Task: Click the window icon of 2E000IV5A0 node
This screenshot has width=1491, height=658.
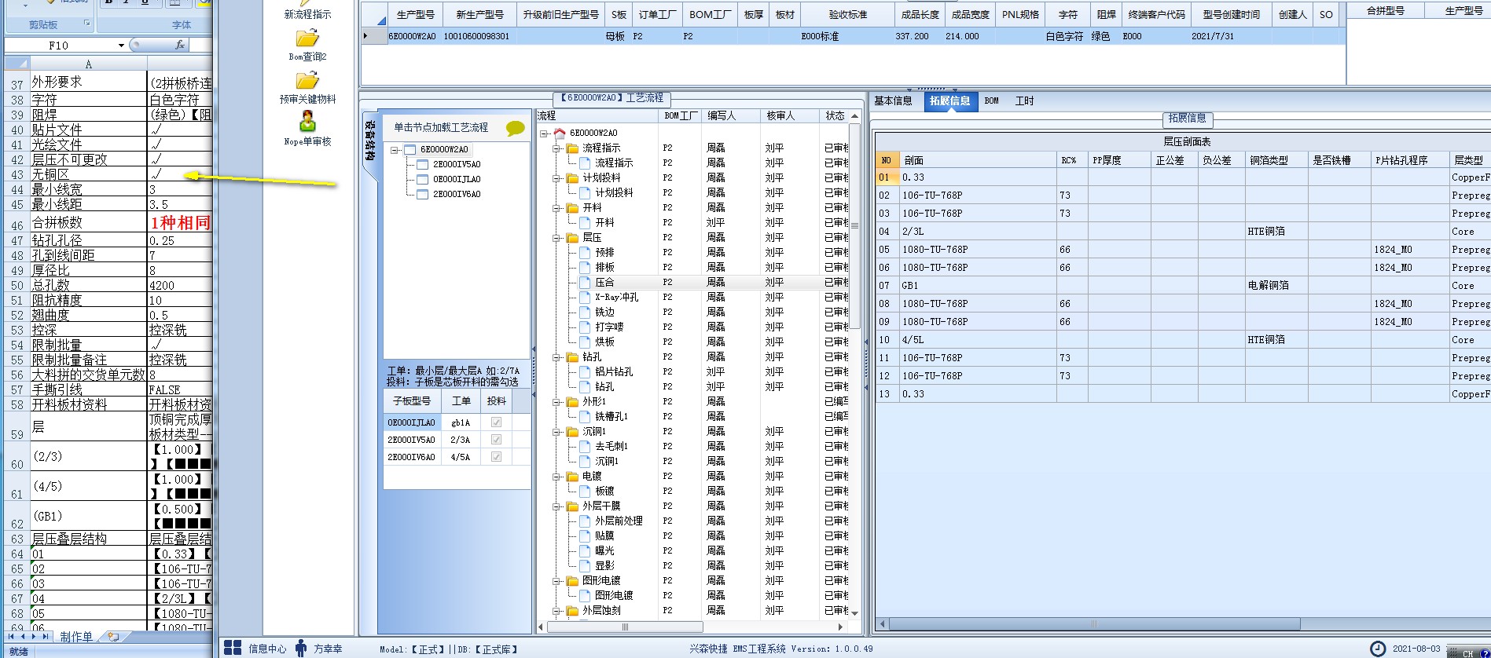Action: [x=423, y=165]
